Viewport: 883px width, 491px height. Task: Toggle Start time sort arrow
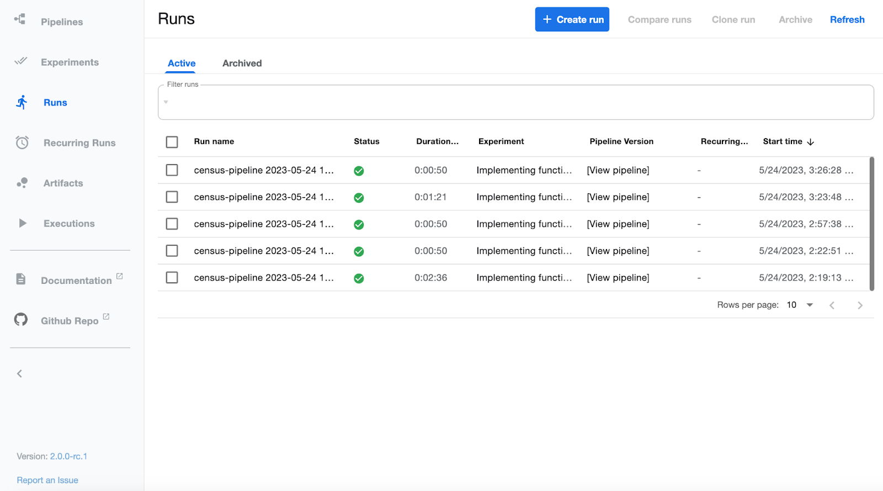click(x=811, y=142)
